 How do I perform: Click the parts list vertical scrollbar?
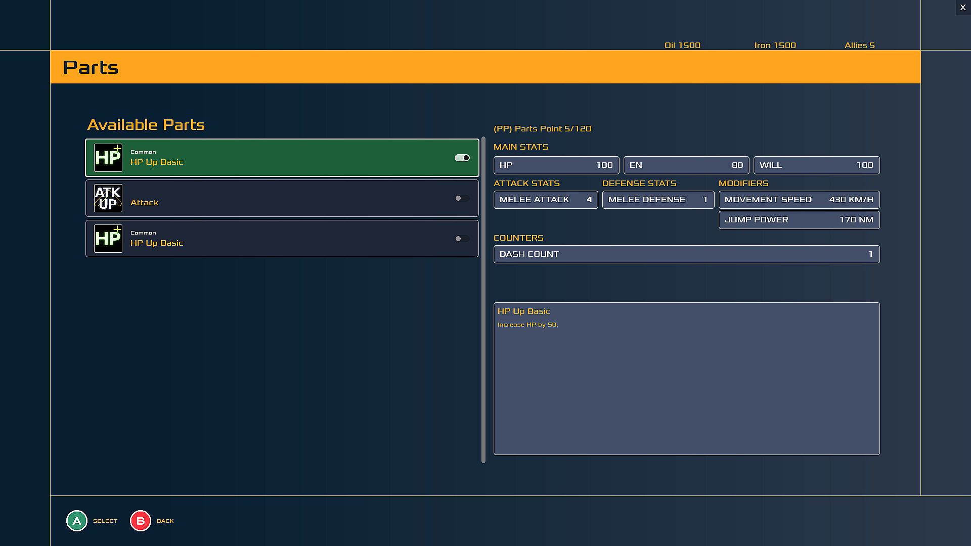(x=483, y=299)
